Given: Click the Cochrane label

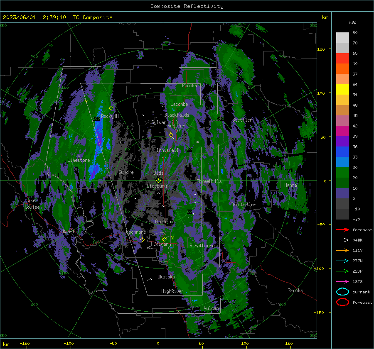Looking at the screenshot, I should pos(136,232).
